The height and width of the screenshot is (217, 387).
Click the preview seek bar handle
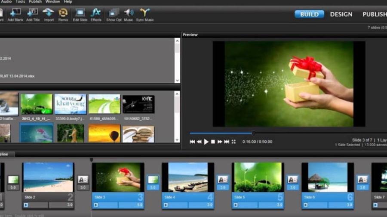(253, 133)
